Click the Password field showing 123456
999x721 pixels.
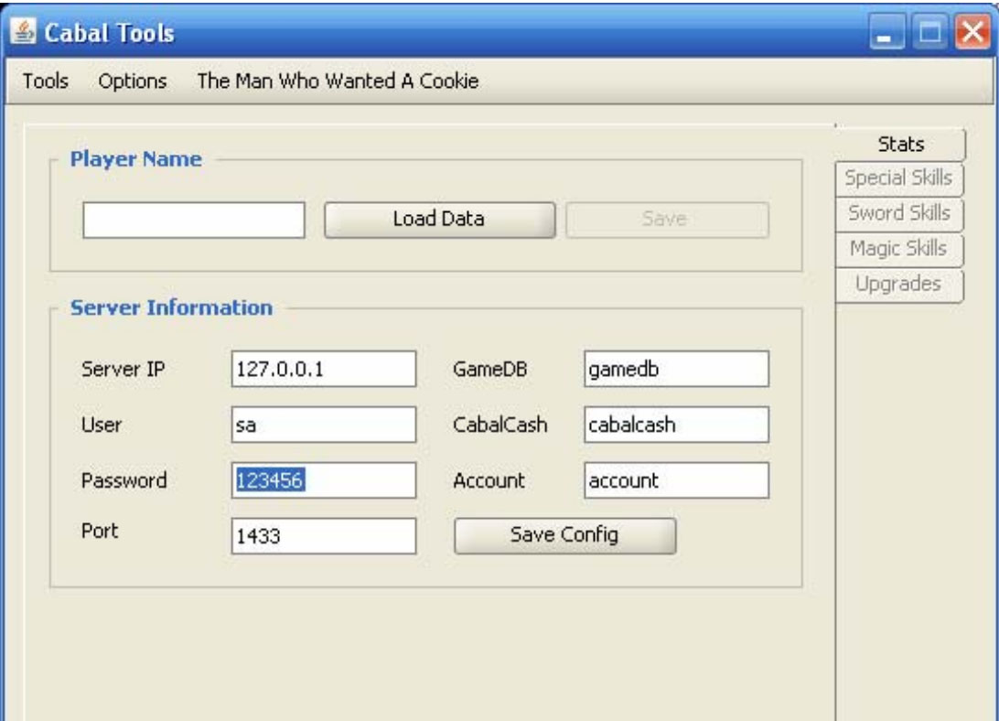pyautogui.click(x=324, y=480)
